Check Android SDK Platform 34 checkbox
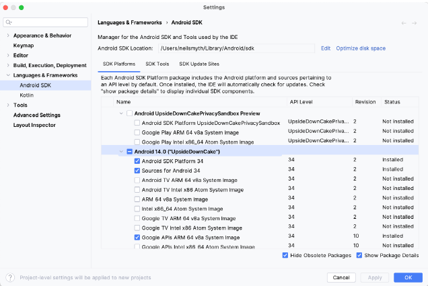 point(137,161)
